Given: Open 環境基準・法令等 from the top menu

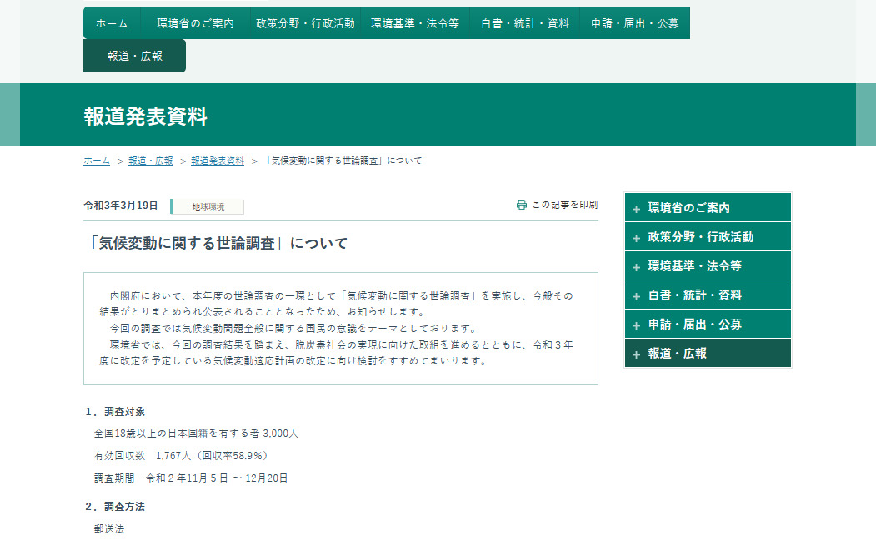Looking at the screenshot, I should [x=415, y=23].
